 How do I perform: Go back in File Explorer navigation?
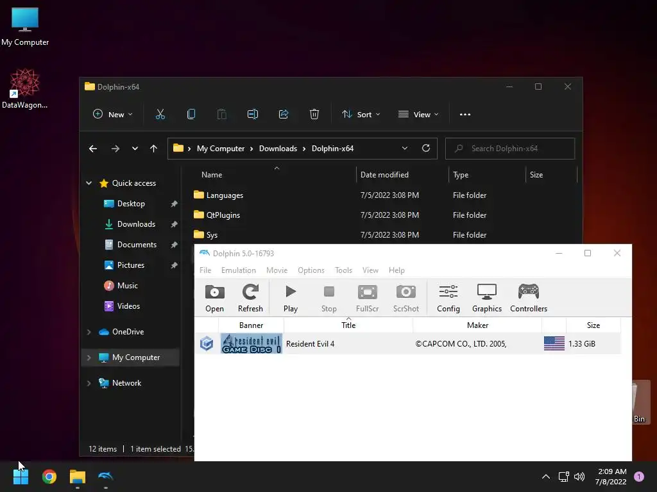click(x=93, y=149)
